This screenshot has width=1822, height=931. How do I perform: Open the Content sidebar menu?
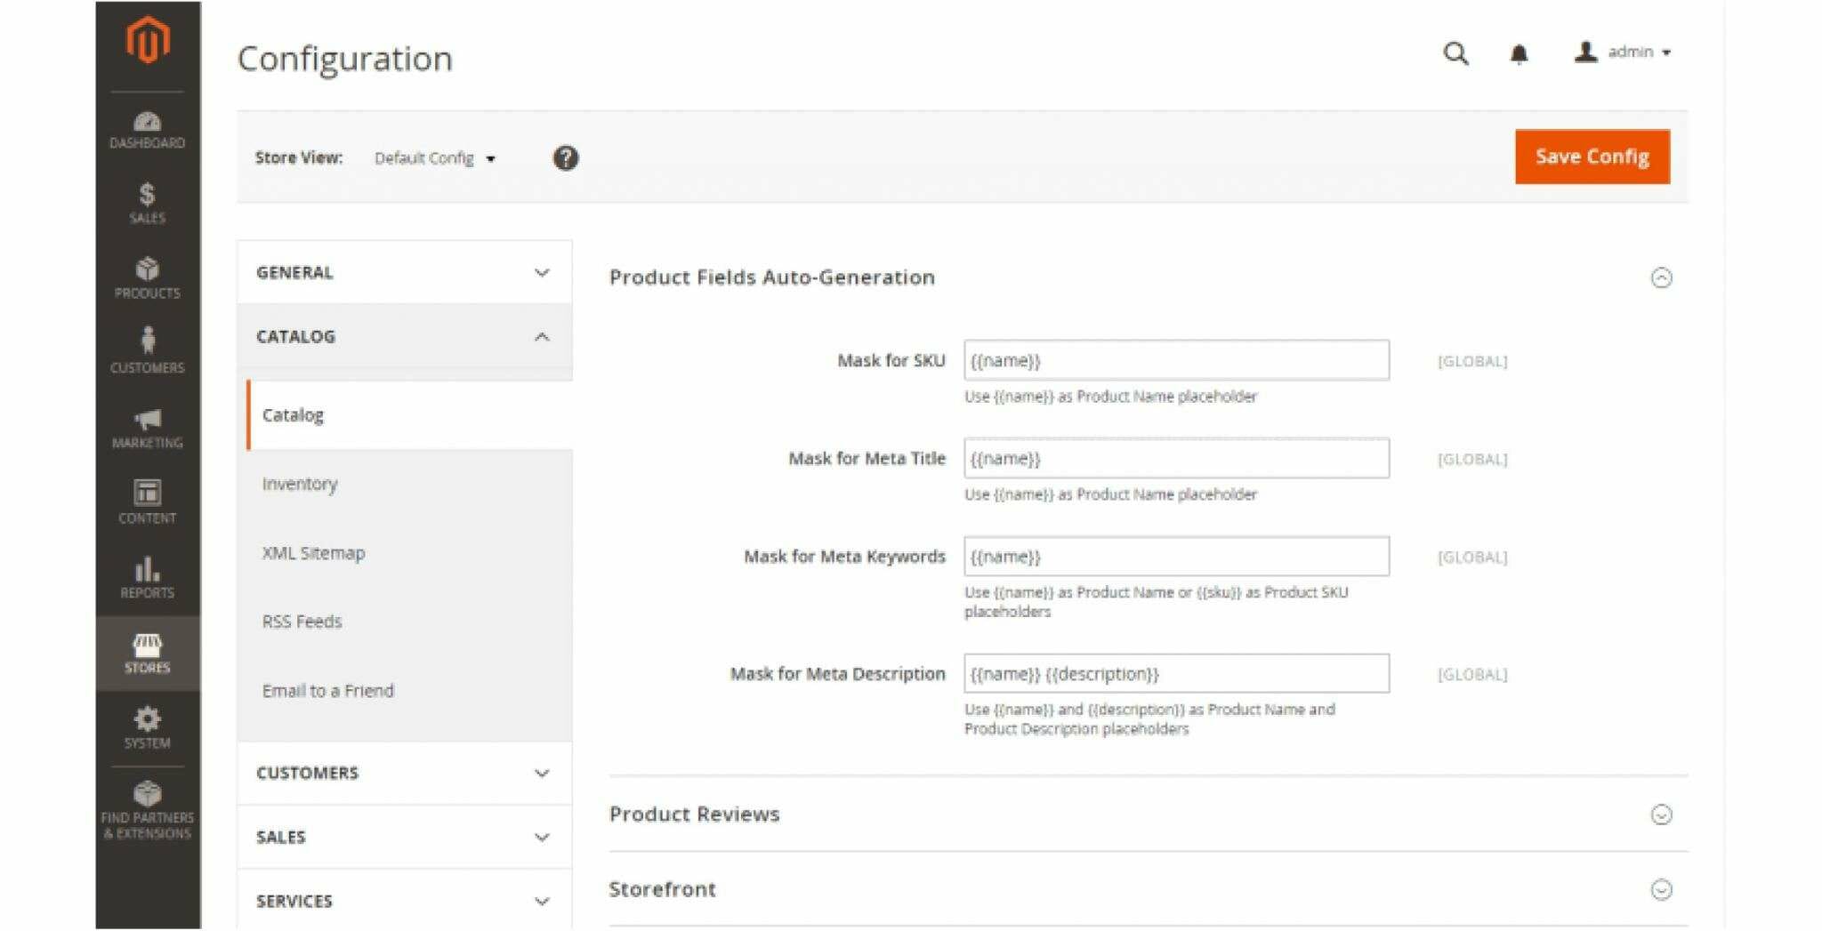148,503
